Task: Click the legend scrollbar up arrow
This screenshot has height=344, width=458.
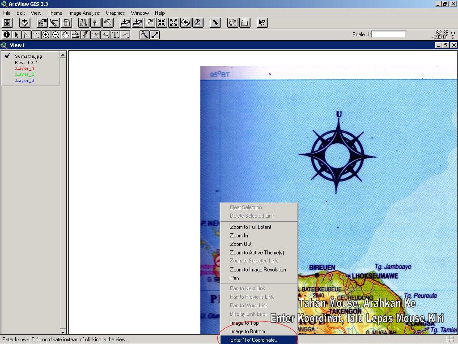Action: click(x=63, y=55)
